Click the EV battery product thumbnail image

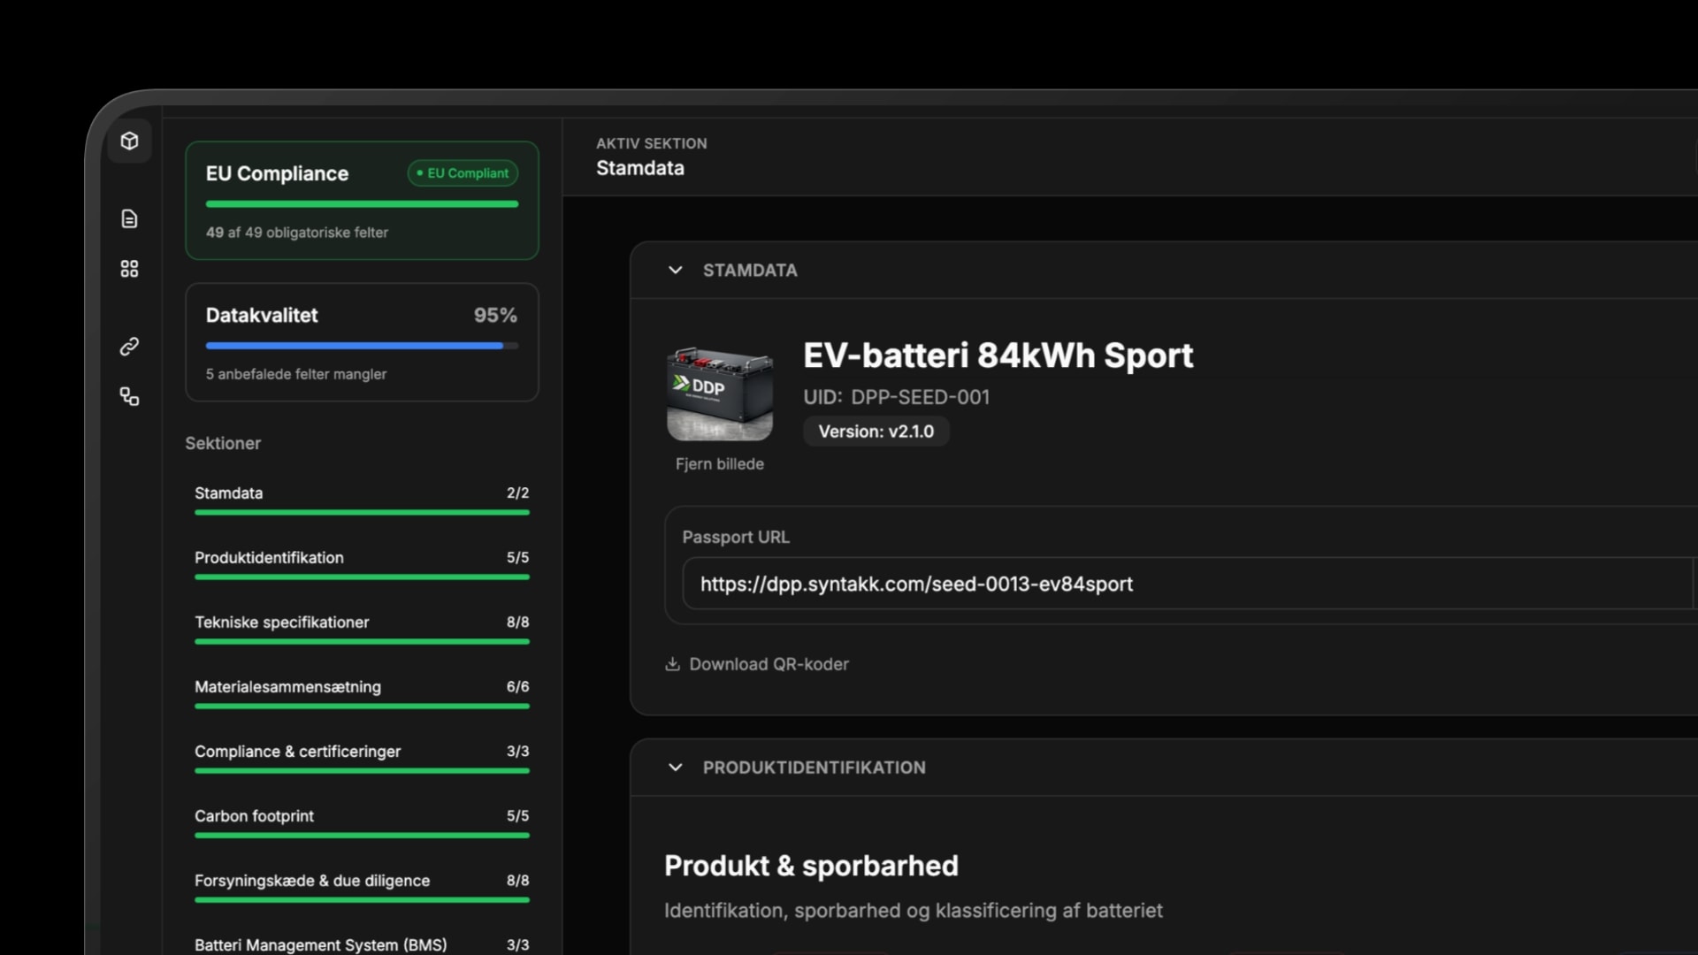point(719,393)
